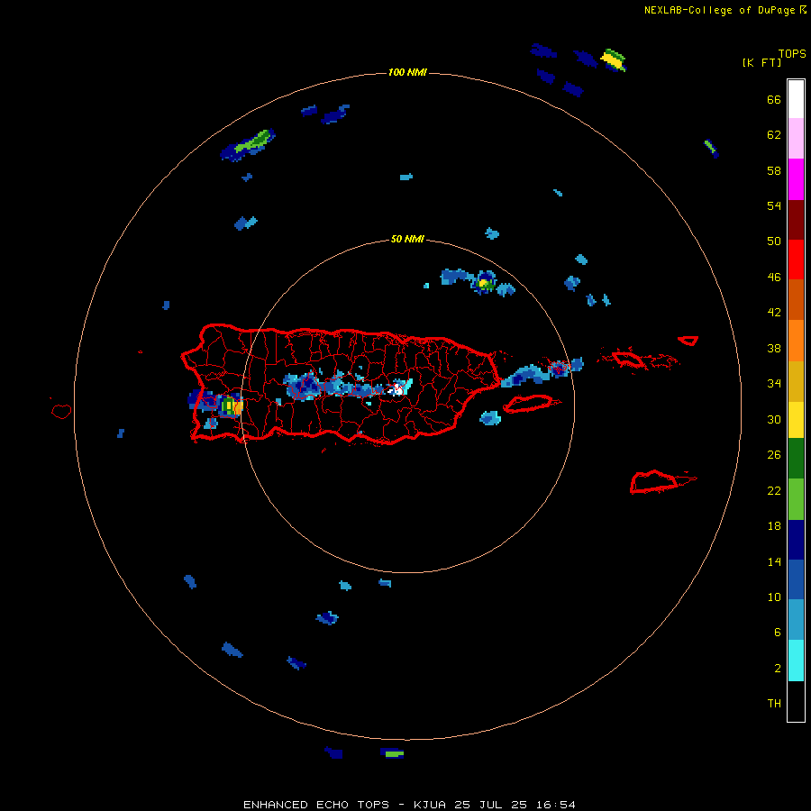811x811 pixels.
Task: Click the legend value 18
Action: point(774,526)
